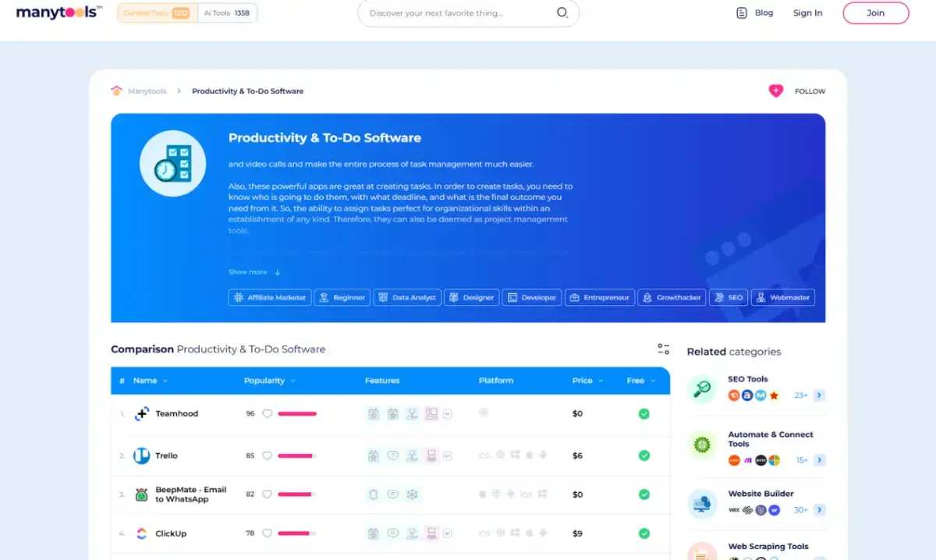936x560 pixels.
Task: Click the Manytools home breadcrumb icon
Action: (117, 91)
